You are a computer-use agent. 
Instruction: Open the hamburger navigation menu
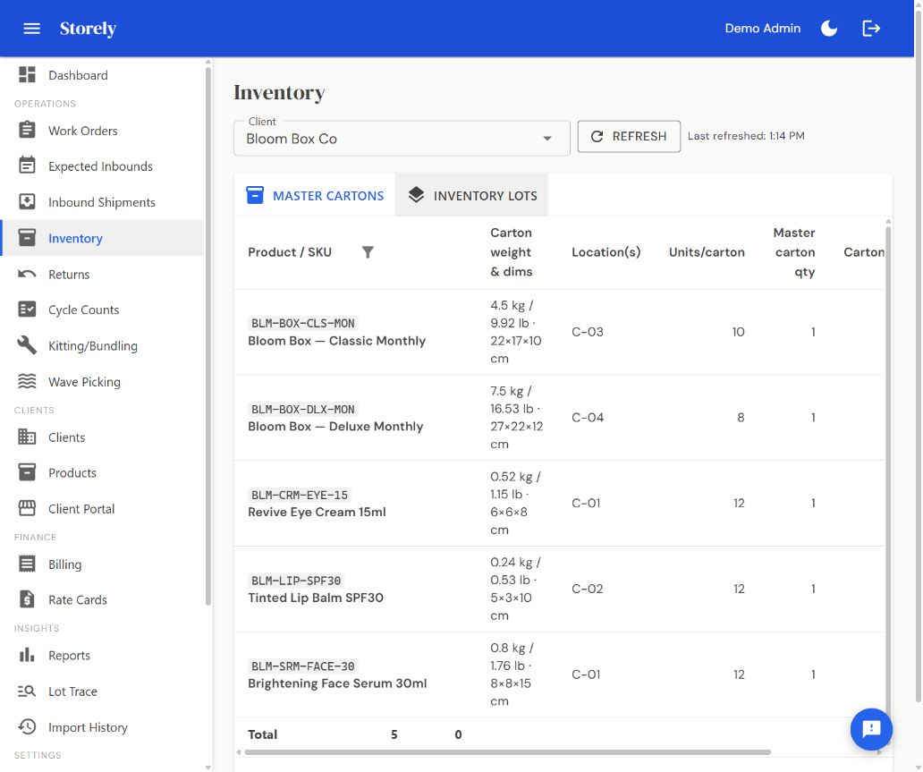(x=32, y=29)
